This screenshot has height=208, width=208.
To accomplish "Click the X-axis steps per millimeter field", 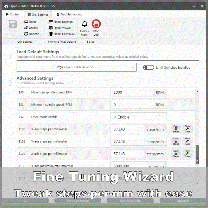I will (127, 129).
